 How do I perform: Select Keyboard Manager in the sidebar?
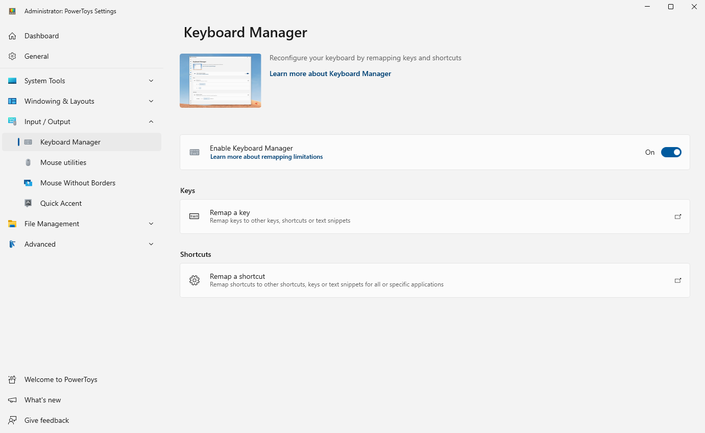[82, 142]
